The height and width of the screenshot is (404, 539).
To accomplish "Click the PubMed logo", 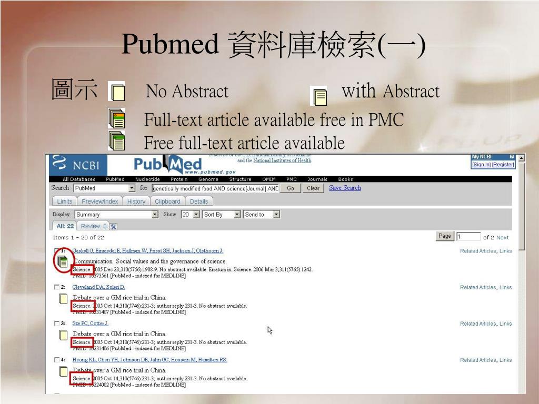I will pyautogui.click(x=167, y=165).
